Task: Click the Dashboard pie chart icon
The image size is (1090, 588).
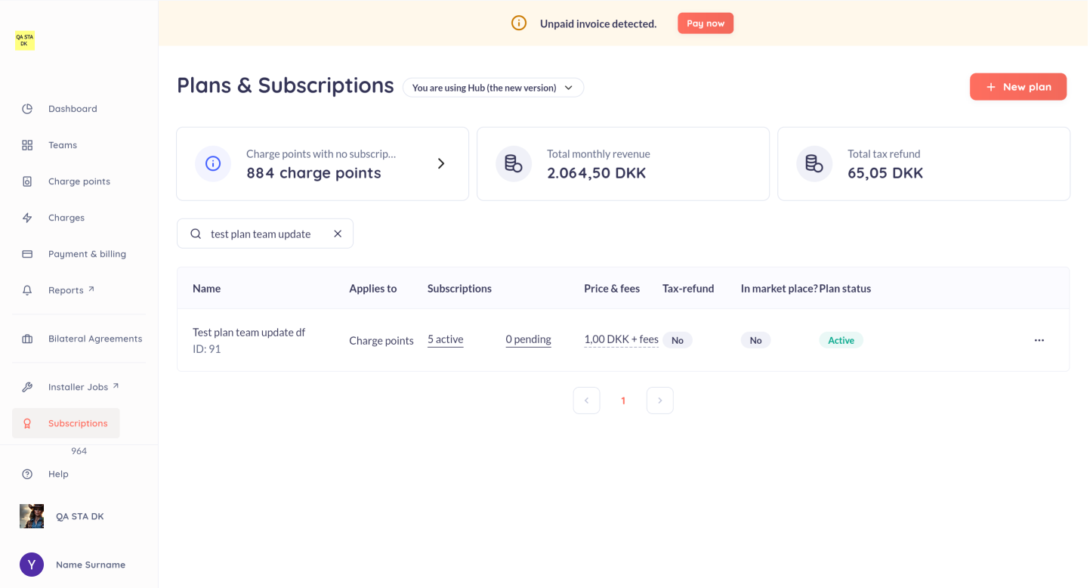Action: 27,109
